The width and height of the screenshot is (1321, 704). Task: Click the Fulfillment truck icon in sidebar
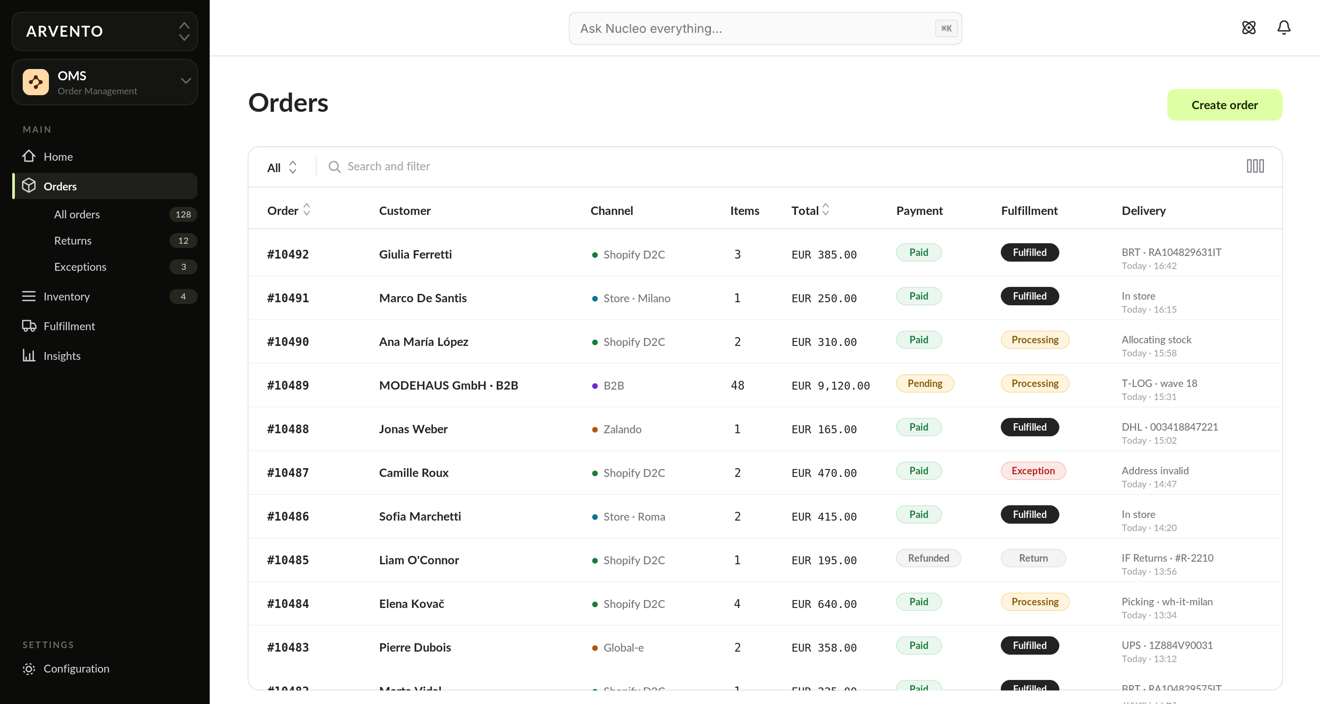[29, 326]
